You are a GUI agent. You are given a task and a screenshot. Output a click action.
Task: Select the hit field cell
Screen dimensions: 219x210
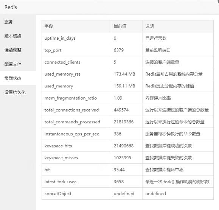[76, 170]
